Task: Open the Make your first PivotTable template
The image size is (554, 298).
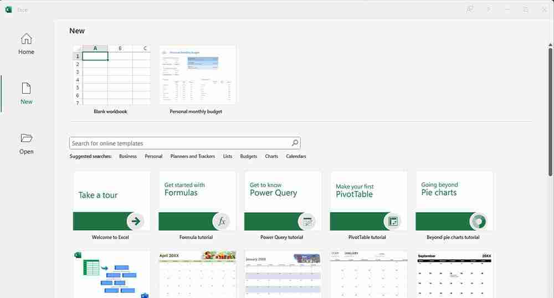Action: tap(368, 201)
